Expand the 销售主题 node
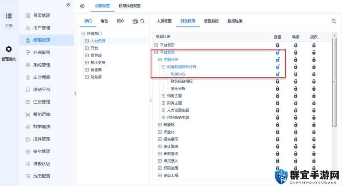 pyautogui.click(x=163, y=96)
